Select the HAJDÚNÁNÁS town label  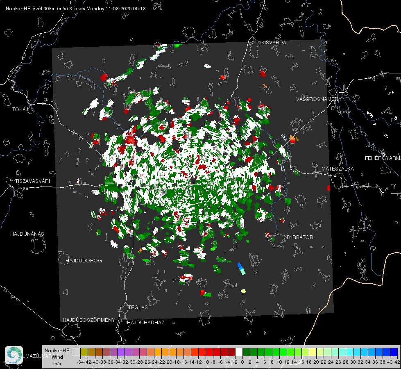click(x=27, y=234)
